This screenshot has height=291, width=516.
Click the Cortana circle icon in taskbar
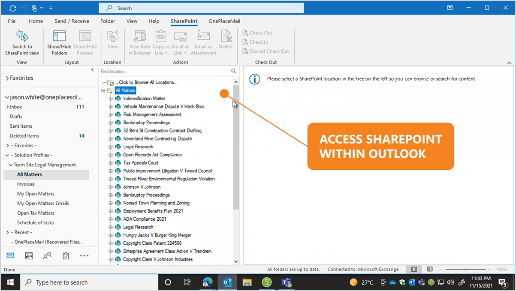point(168,282)
